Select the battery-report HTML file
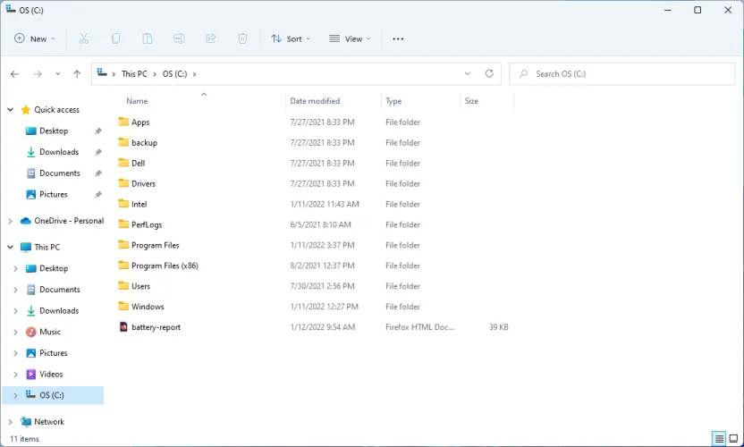Screen dimensions: 744x447 156,327
